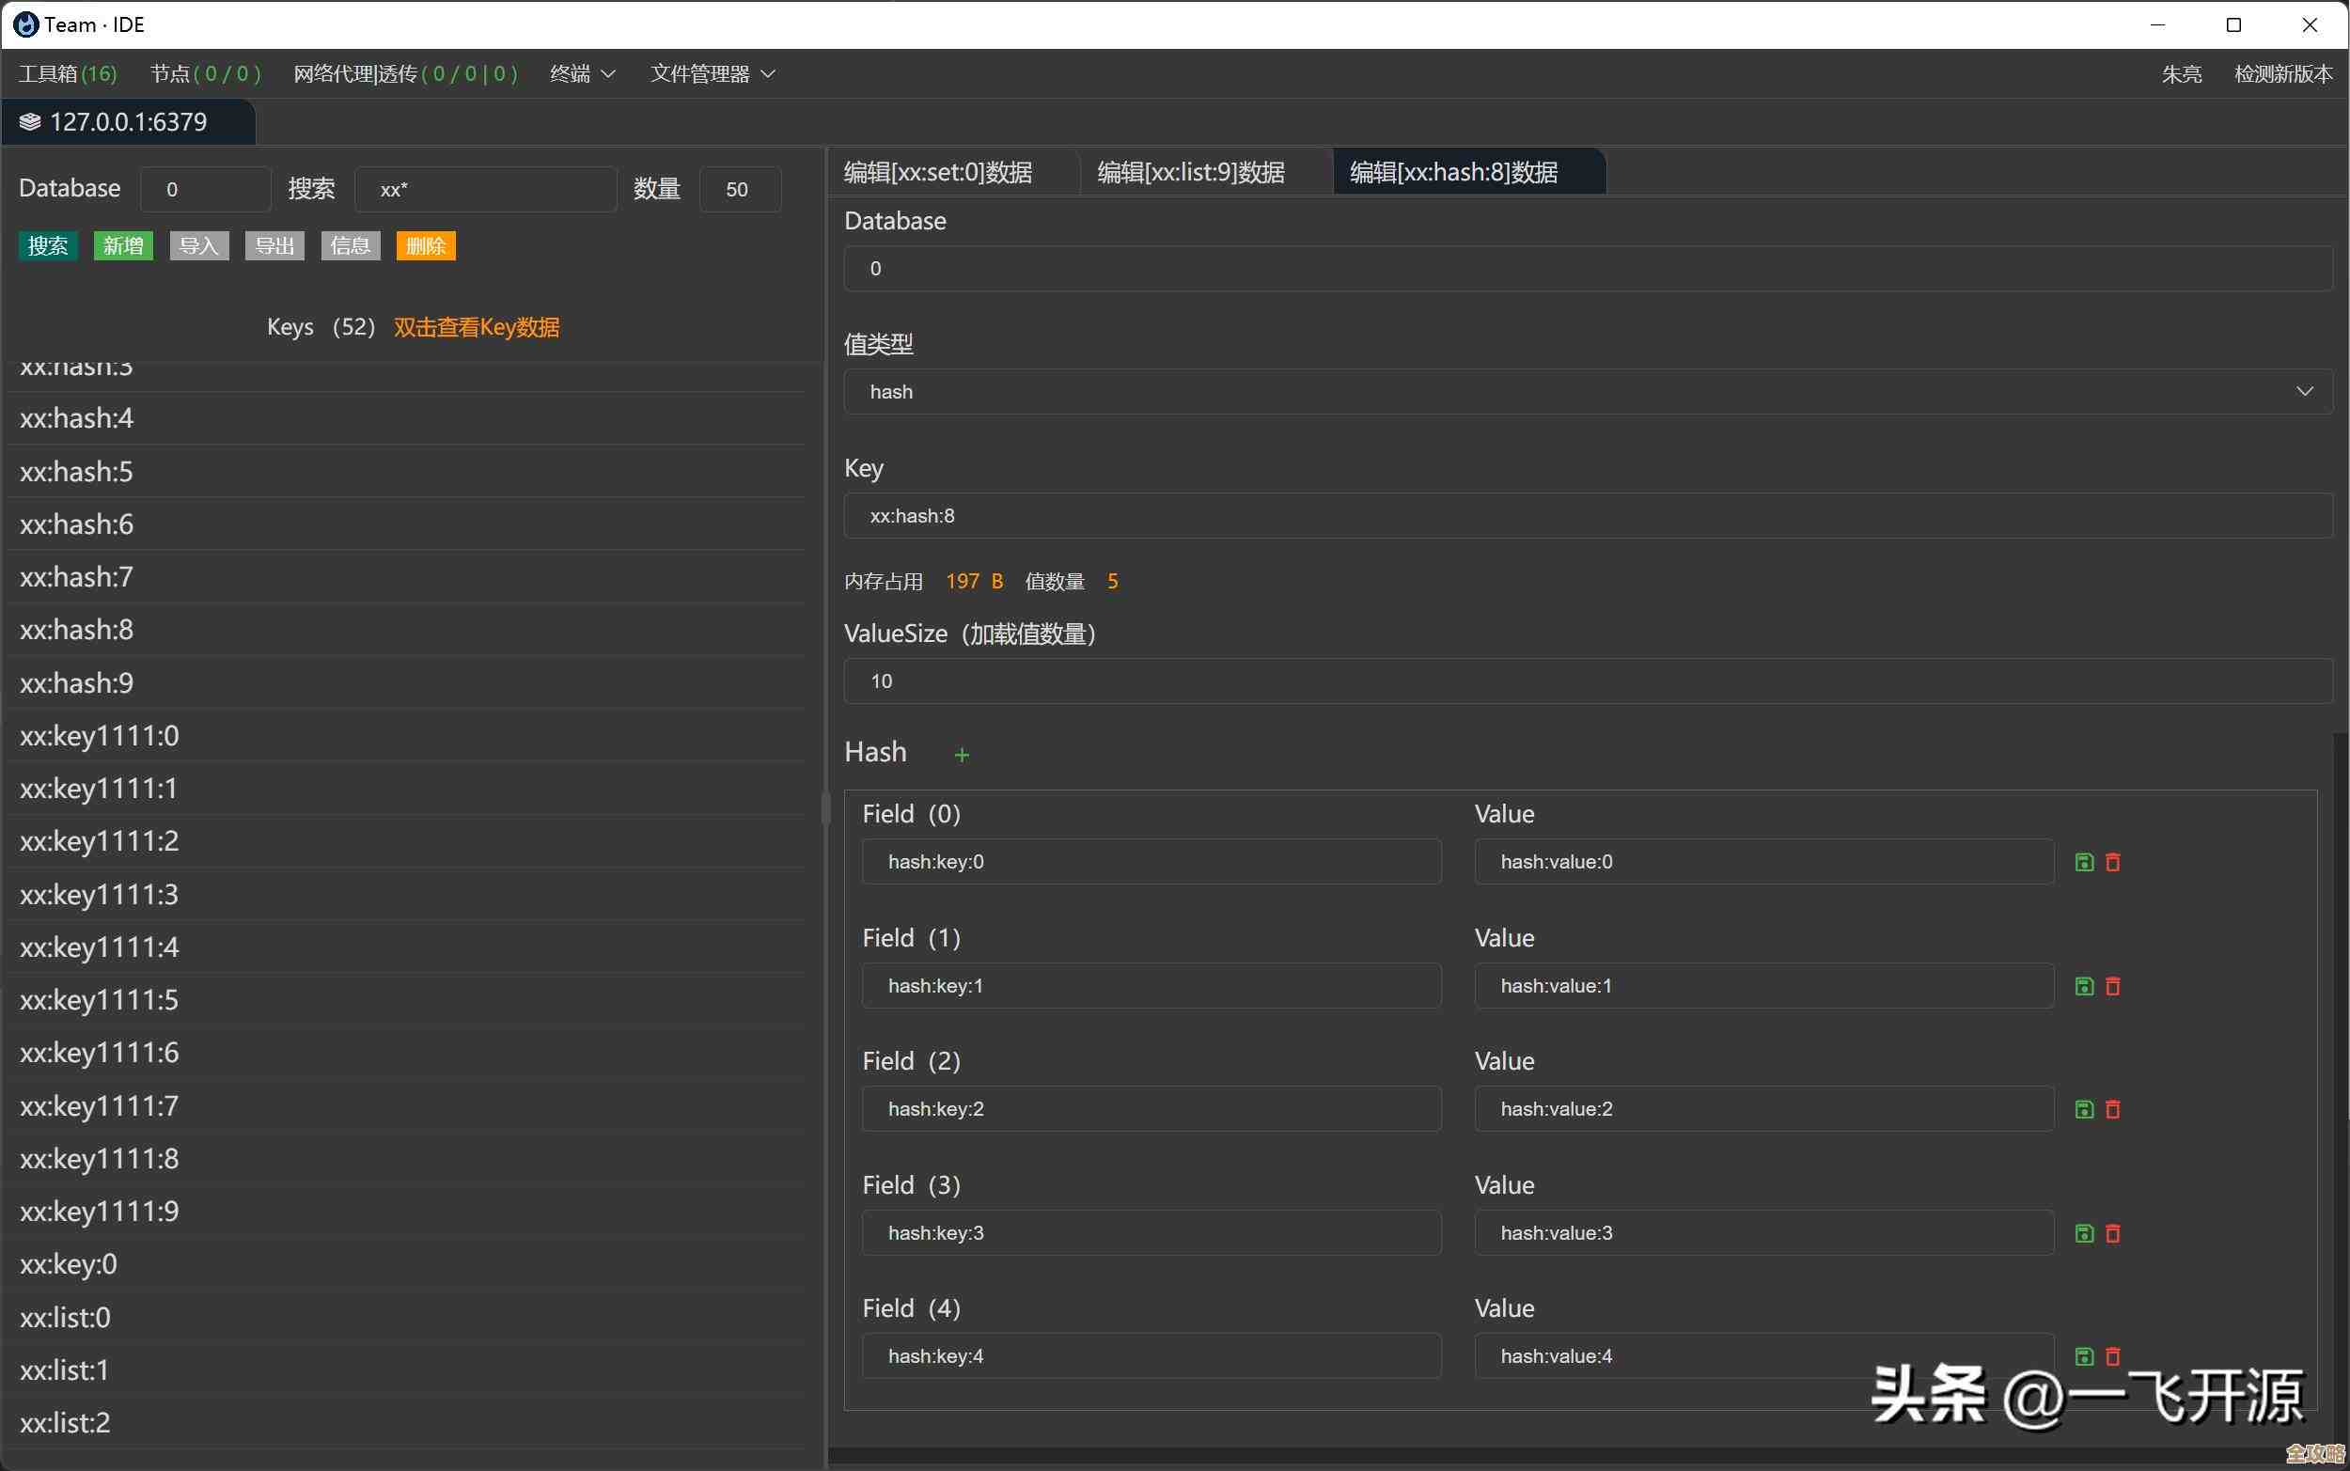Click the 新增 add key button
This screenshot has height=1471, width=2350.
(123, 246)
